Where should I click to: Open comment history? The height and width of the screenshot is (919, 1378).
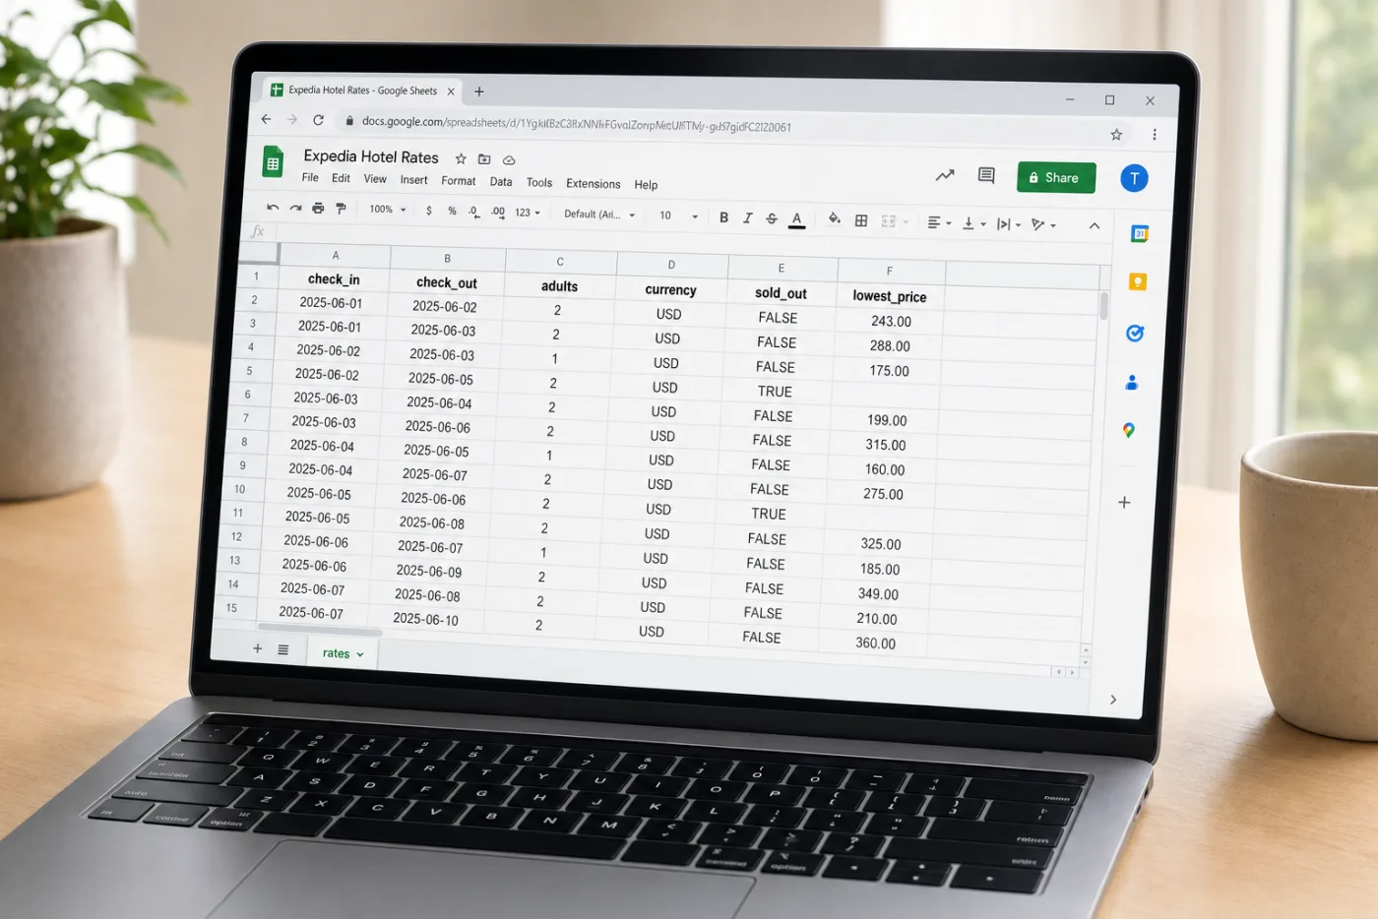tap(986, 175)
